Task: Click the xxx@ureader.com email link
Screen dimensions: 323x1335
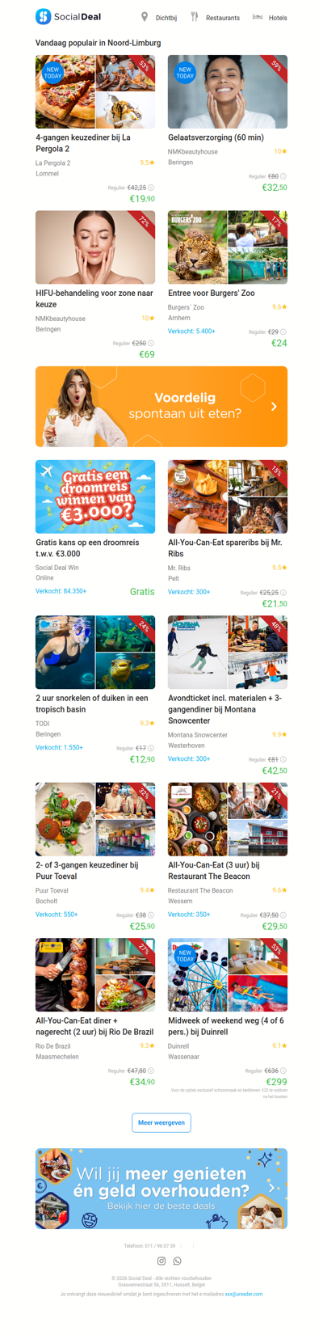Action: pos(244,1294)
